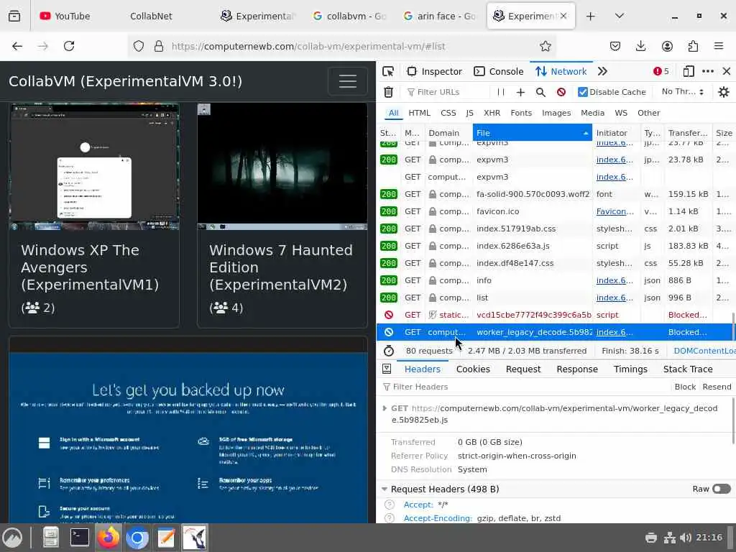736x552 pixels.
Task: Switch to the Inspector tab
Action: tap(434, 71)
